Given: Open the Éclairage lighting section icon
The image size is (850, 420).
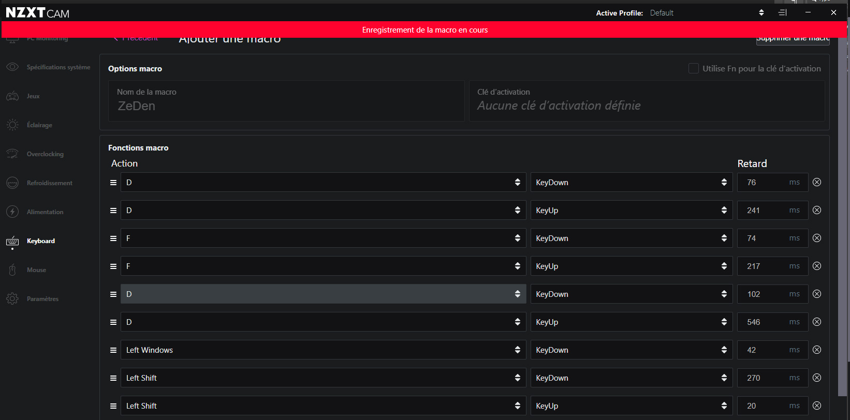Looking at the screenshot, I should pyautogui.click(x=12, y=125).
